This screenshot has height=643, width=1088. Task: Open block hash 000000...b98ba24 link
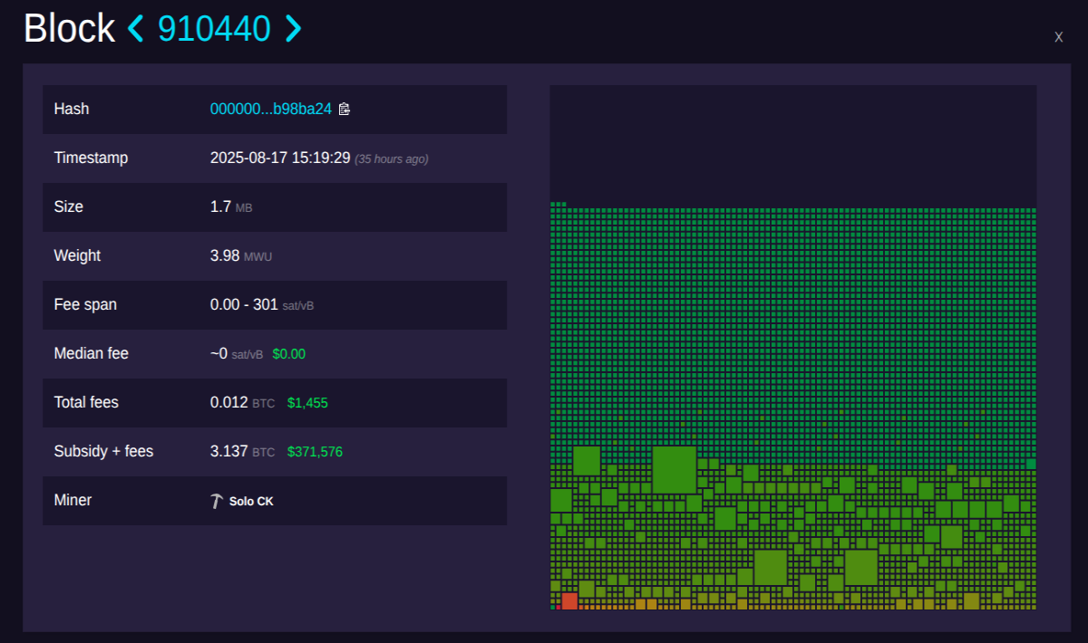pyautogui.click(x=271, y=109)
